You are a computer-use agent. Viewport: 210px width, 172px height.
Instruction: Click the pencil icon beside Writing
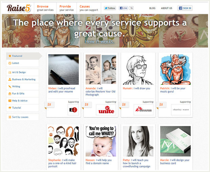coord(10,87)
